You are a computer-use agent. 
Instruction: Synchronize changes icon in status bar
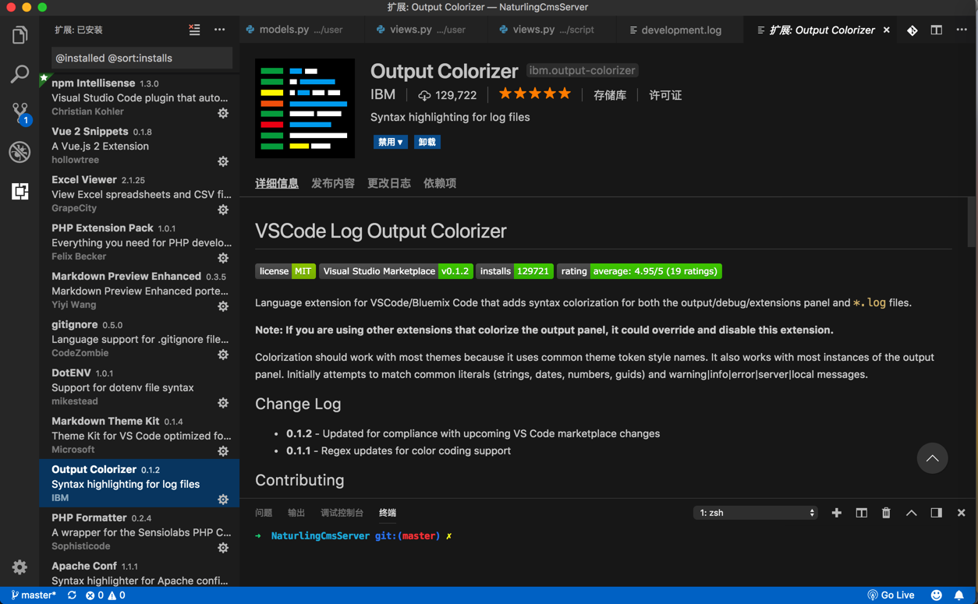point(72,595)
